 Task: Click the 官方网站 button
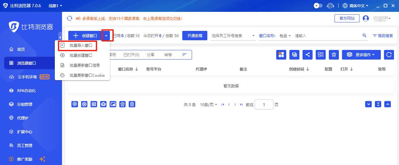coord(347,18)
